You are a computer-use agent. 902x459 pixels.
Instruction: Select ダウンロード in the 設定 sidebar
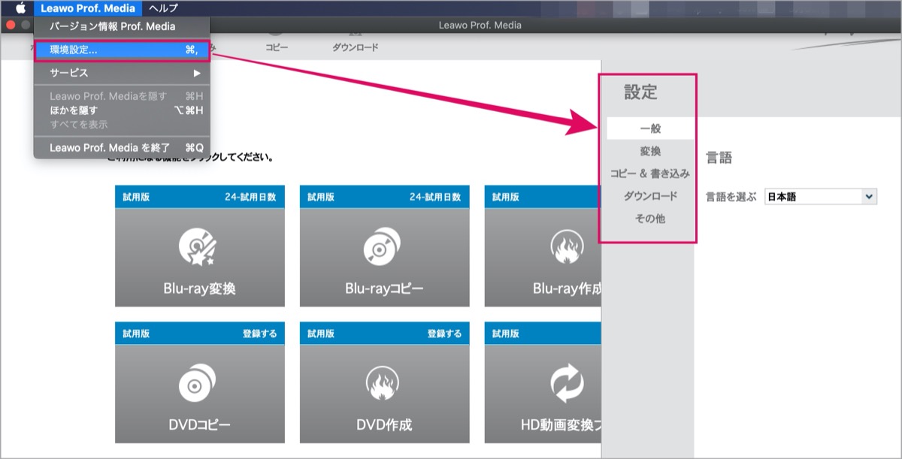pyautogui.click(x=650, y=196)
